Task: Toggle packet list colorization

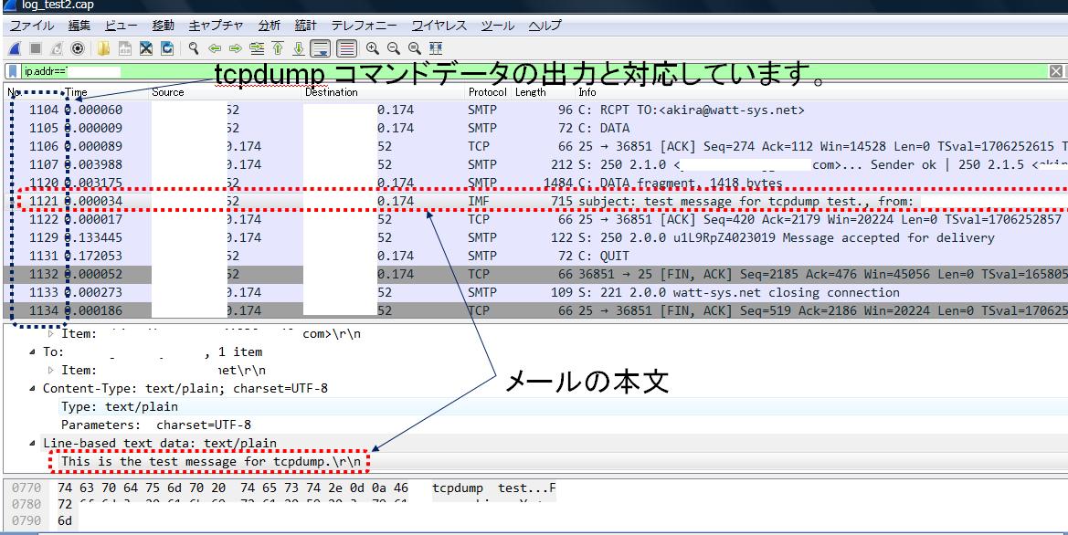Action: click(x=346, y=48)
